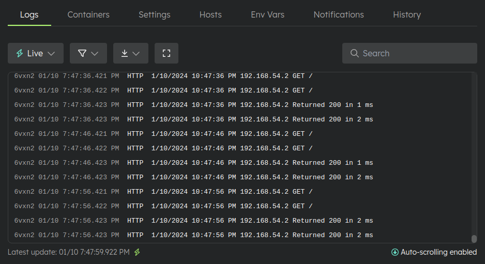
Task: Click the lightning bolt Live icon
Action: (x=20, y=53)
